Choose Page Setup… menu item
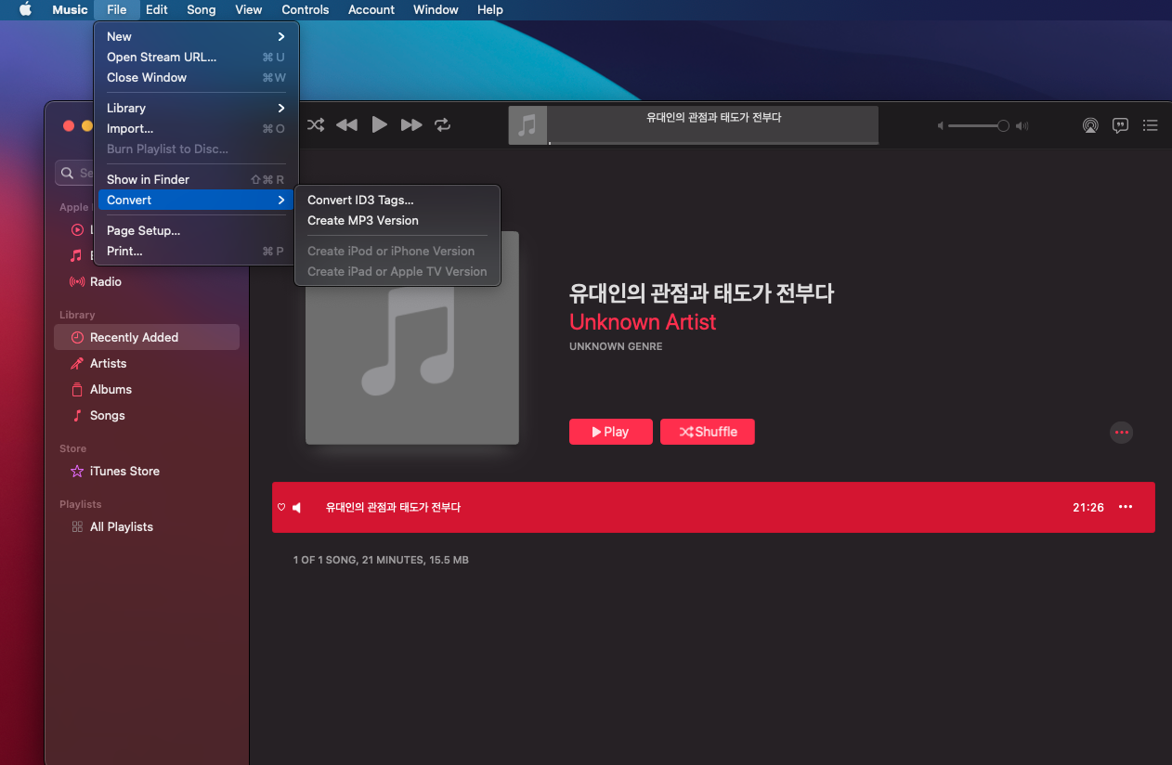 pyautogui.click(x=196, y=230)
